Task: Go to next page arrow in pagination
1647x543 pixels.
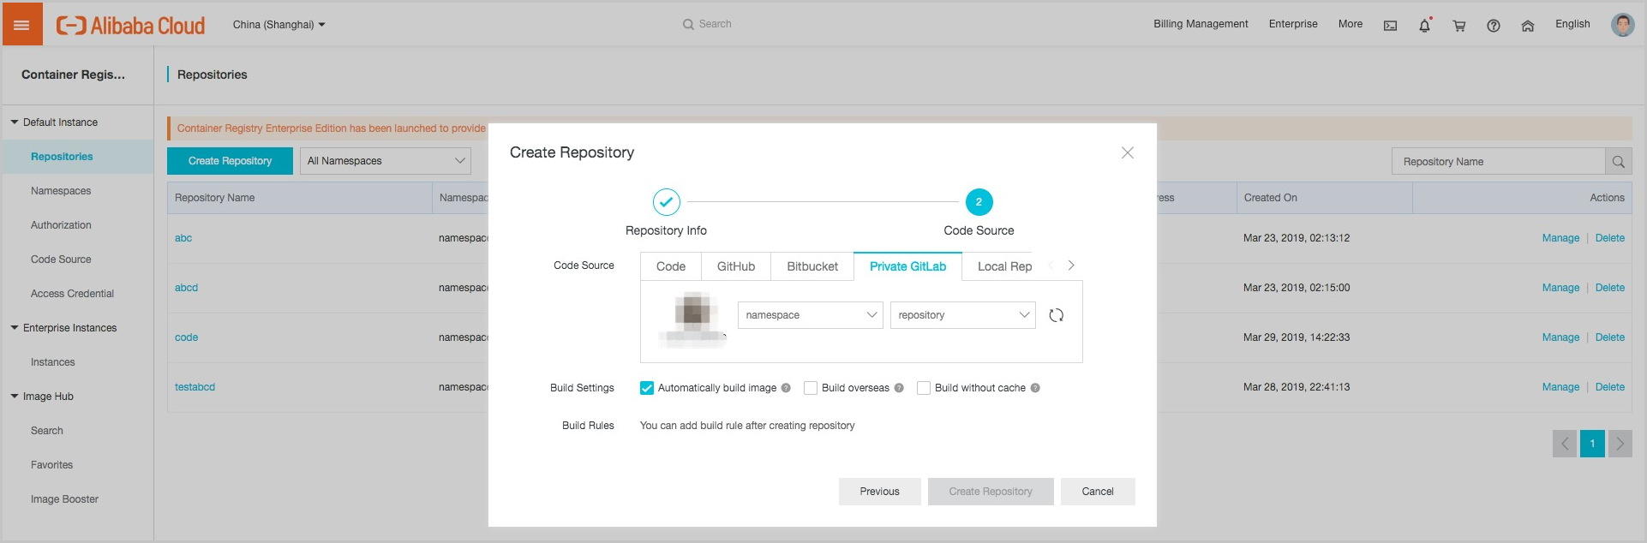Action: click(1620, 444)
